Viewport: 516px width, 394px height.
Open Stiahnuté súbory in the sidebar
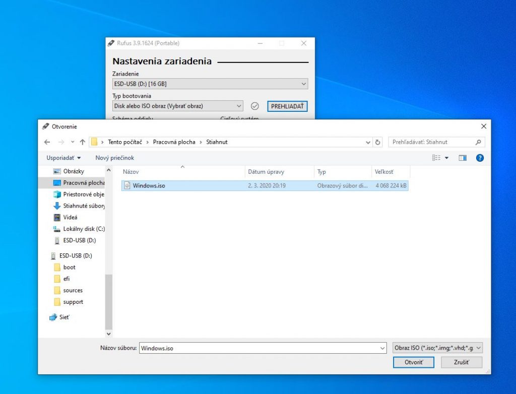coord(79,206)
